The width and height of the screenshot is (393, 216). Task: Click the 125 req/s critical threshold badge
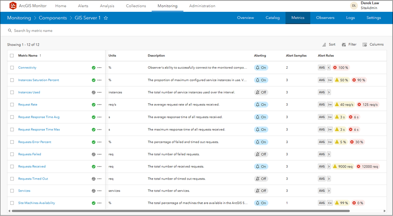(x=368, y=105)
